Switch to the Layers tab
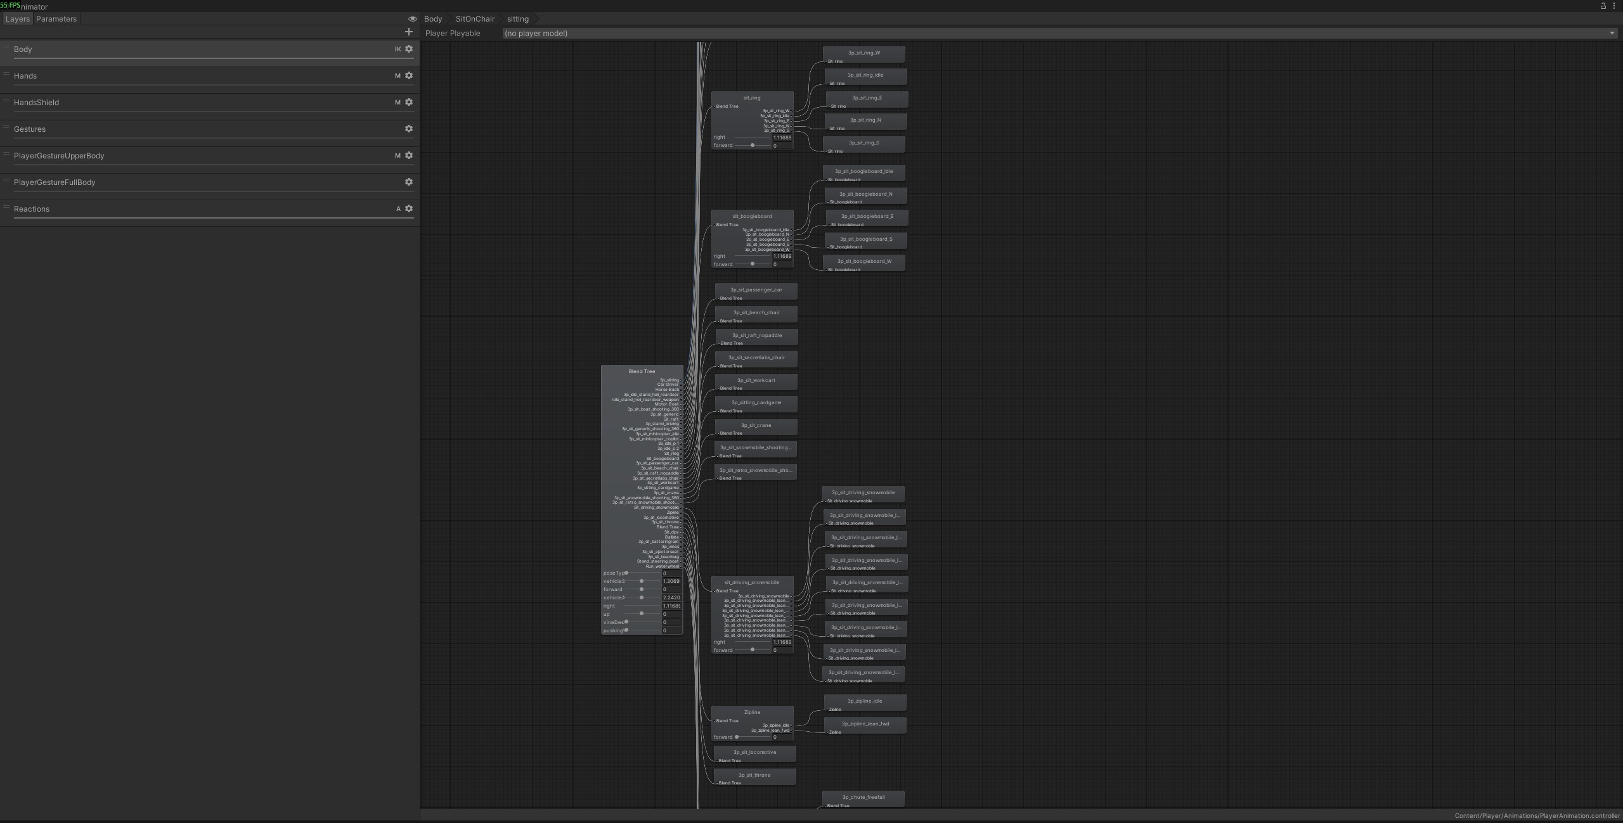Image resolution: width=1623 pixels, height=823 pixels. [x=18, y=19]
